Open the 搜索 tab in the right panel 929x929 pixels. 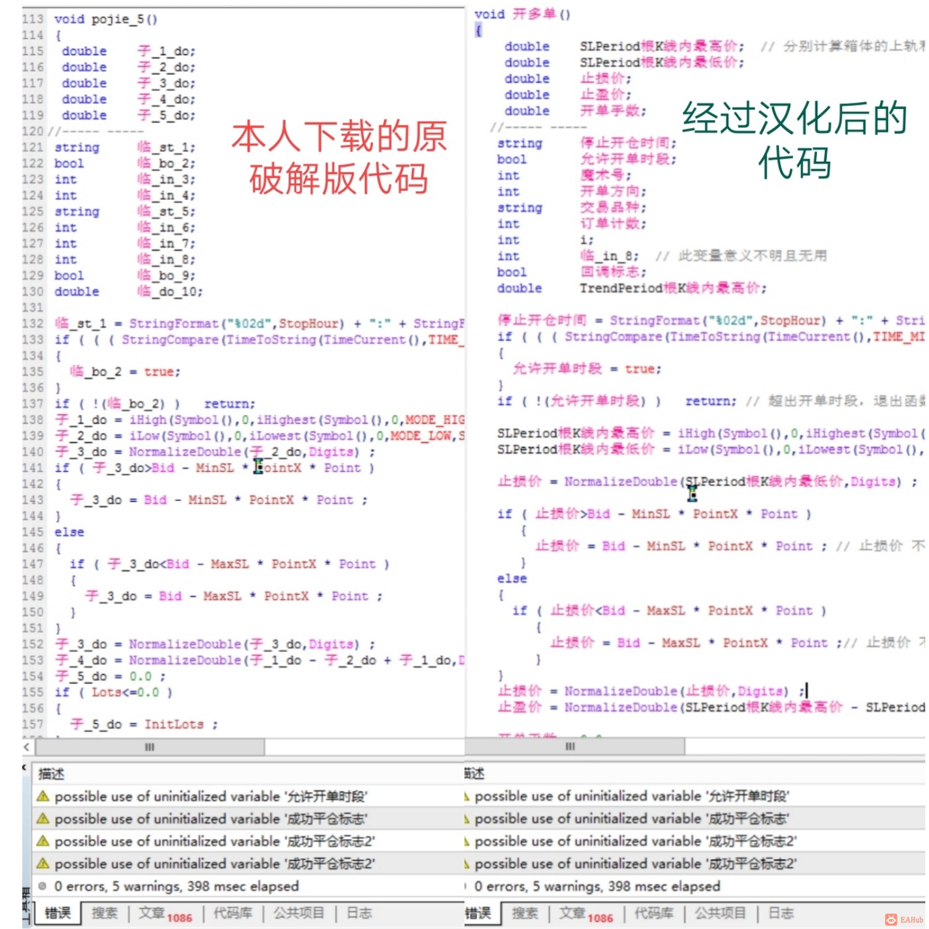525,913
